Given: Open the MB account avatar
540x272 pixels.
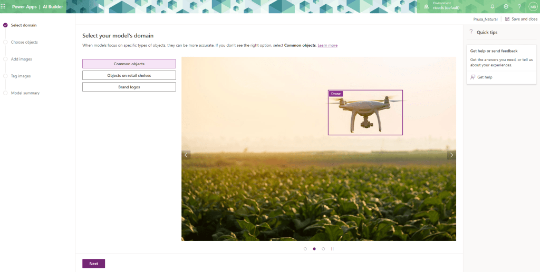Looking at the screenshot, I should coord(533,6).
